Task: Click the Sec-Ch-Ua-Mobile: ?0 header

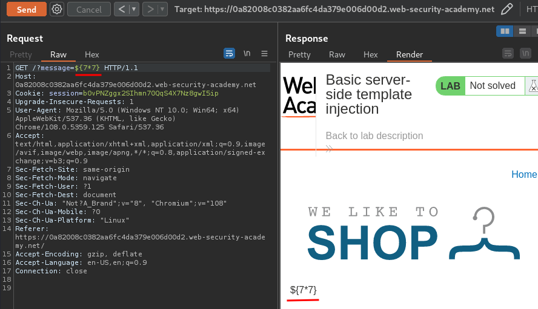Action: (58, 212)
